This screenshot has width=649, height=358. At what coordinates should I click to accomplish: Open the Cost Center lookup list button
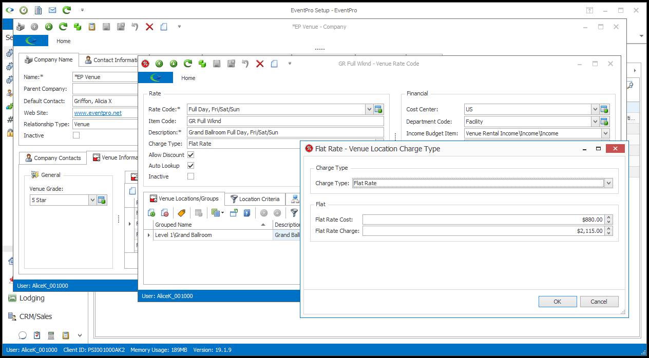point(604,109)
